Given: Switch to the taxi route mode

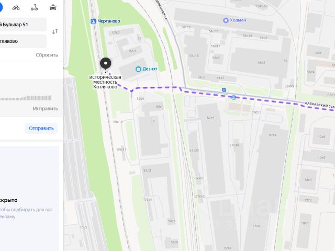Looking at the screenshot, I should coord(53,7).
